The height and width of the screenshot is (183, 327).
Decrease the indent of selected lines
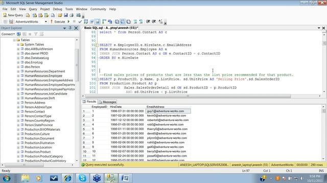coord(148,21)
